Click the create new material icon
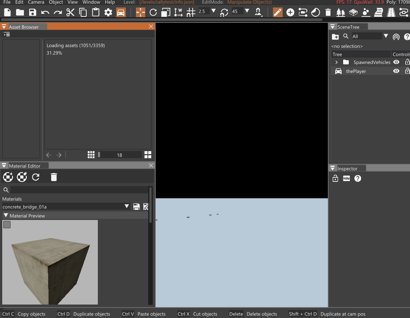 pos(8,177)
